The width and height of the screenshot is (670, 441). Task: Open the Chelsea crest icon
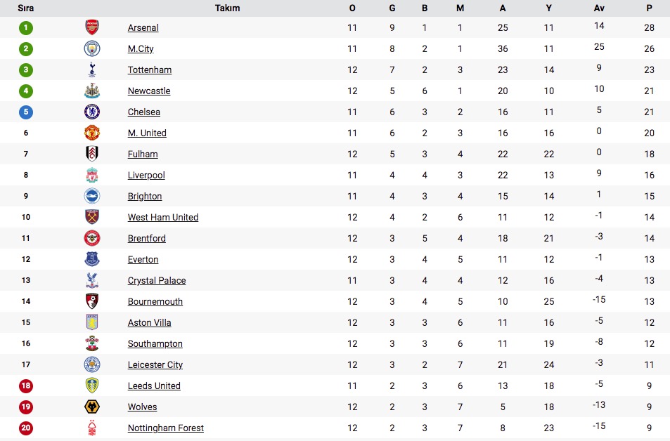click(92, 112)
